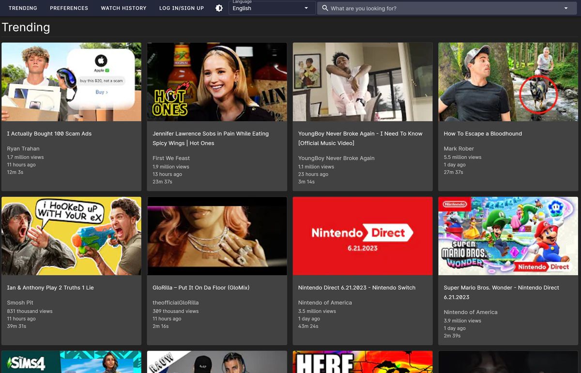The image size is (581, 373).
Task: Open 'How To Escape a Bloodhound' video
Action: 507,81
